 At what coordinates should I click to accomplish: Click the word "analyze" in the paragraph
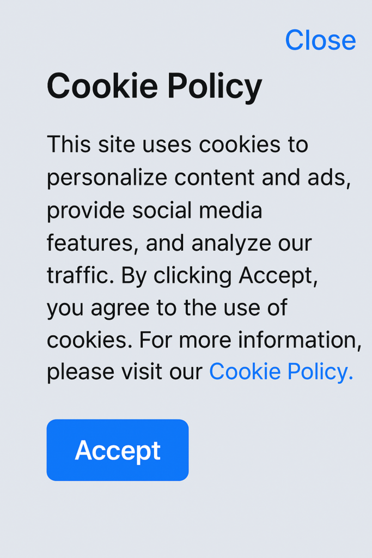(231, 244)
